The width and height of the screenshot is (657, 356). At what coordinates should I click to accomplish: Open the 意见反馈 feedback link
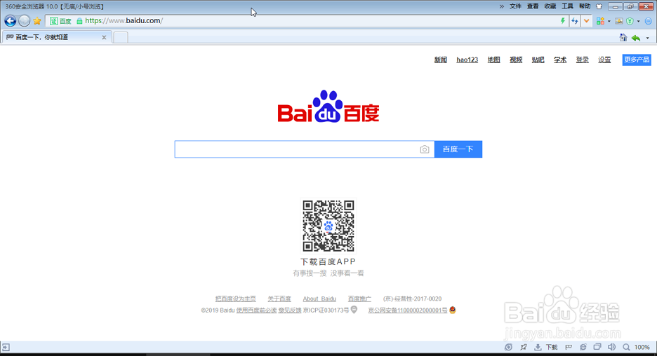coord(290,310)
